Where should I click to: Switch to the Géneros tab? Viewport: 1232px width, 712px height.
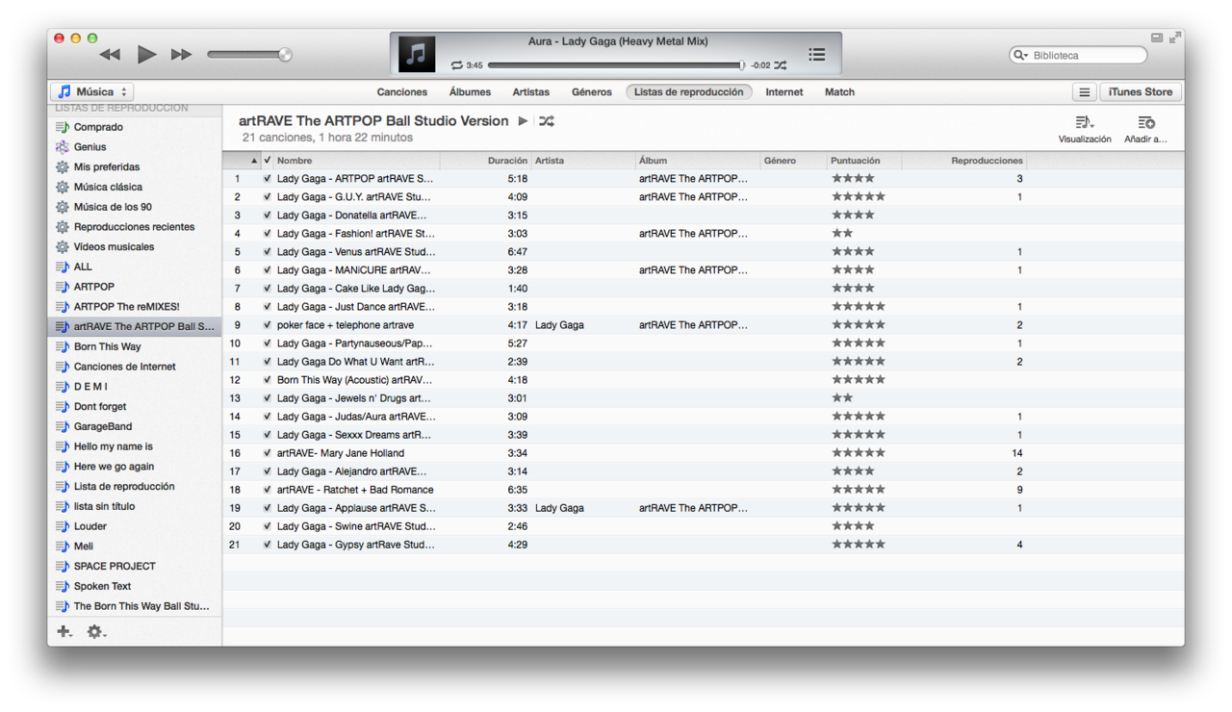(591, 92)
